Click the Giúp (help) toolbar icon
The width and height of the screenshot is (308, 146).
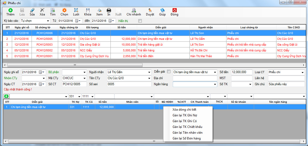162,10
